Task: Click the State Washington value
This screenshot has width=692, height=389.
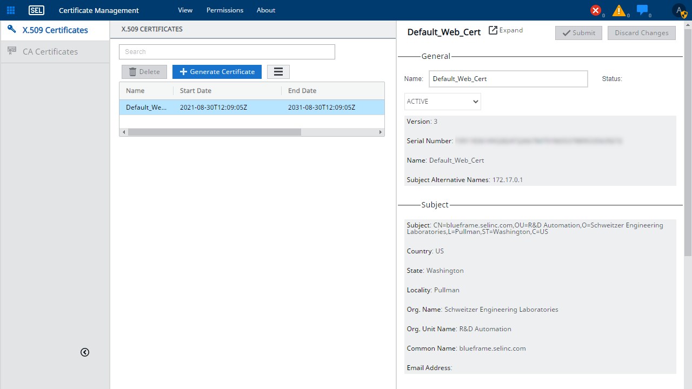Action: pos(445,271)
